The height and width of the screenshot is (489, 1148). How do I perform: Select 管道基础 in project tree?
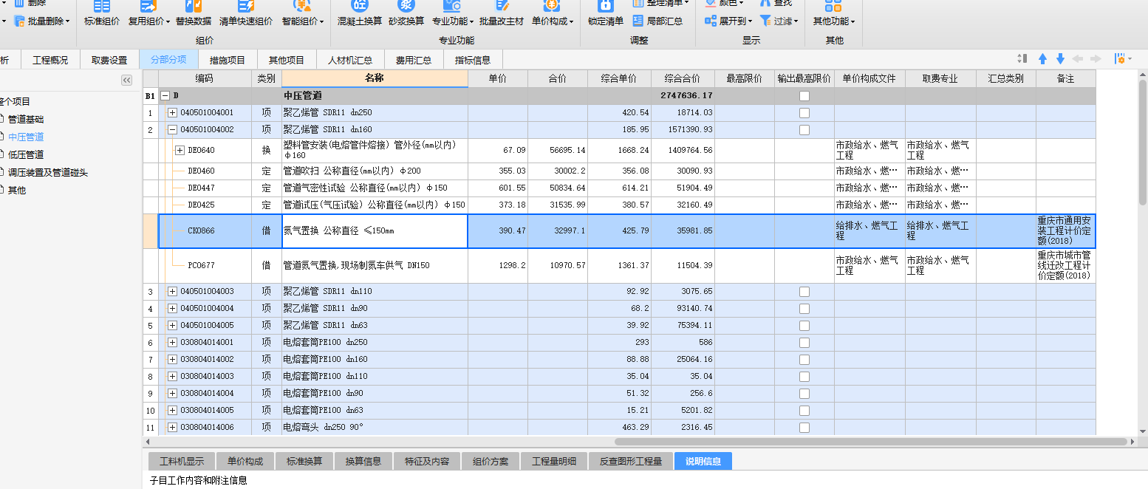(x=26, y=119)
